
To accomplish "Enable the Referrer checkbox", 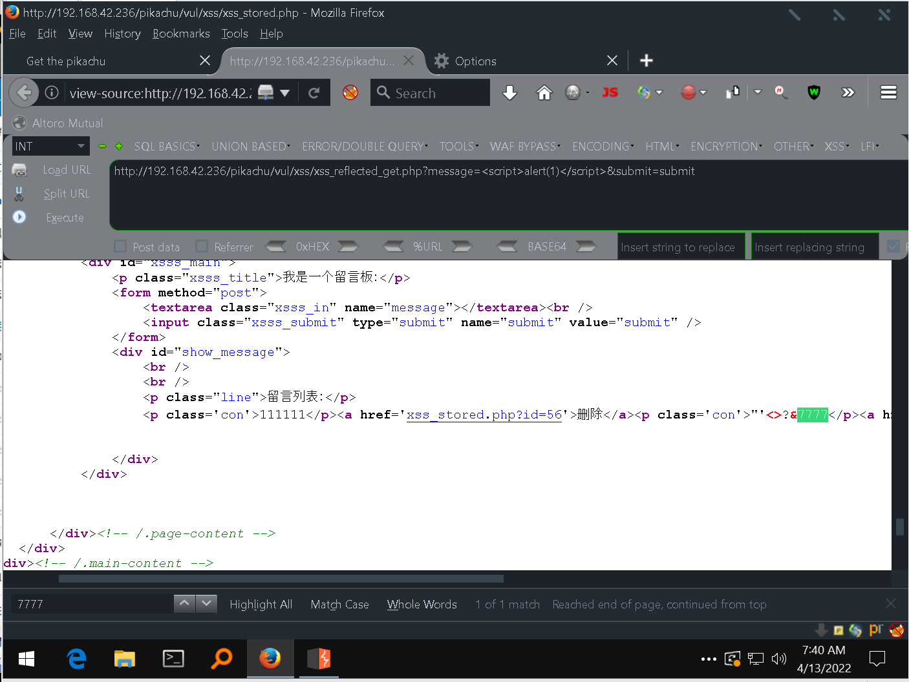I will pyautogui.click(x=202, y=246).
